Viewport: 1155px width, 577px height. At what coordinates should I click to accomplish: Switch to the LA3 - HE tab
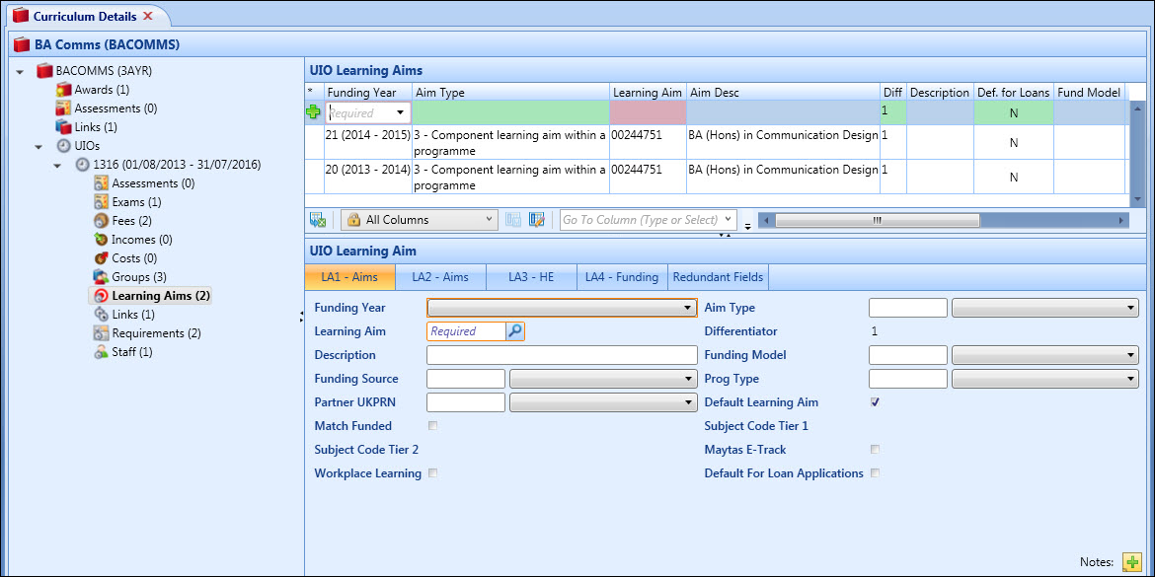(530, 276)
